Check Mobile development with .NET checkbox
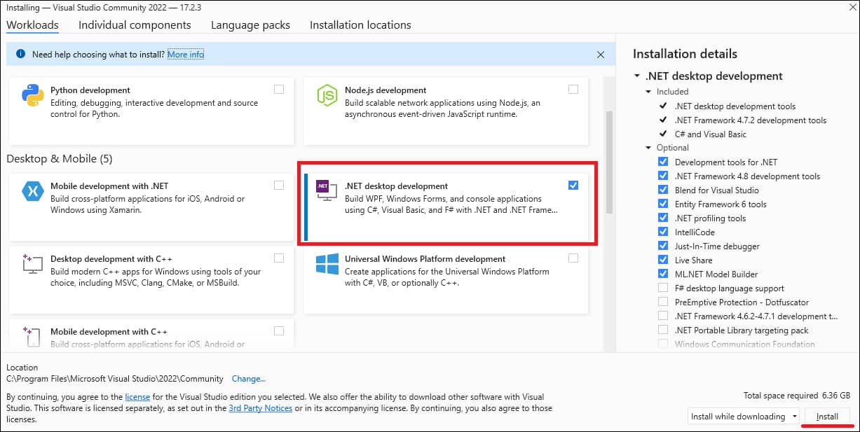 point(279,185)
